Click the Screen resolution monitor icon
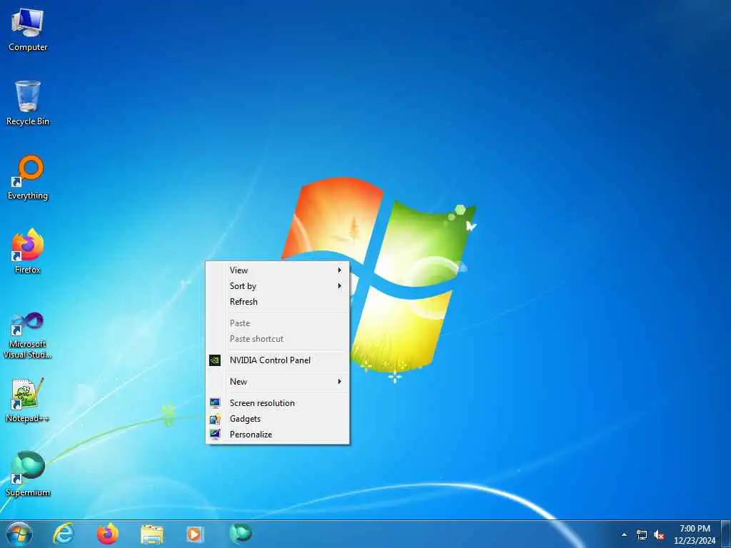 click(215, 403)
